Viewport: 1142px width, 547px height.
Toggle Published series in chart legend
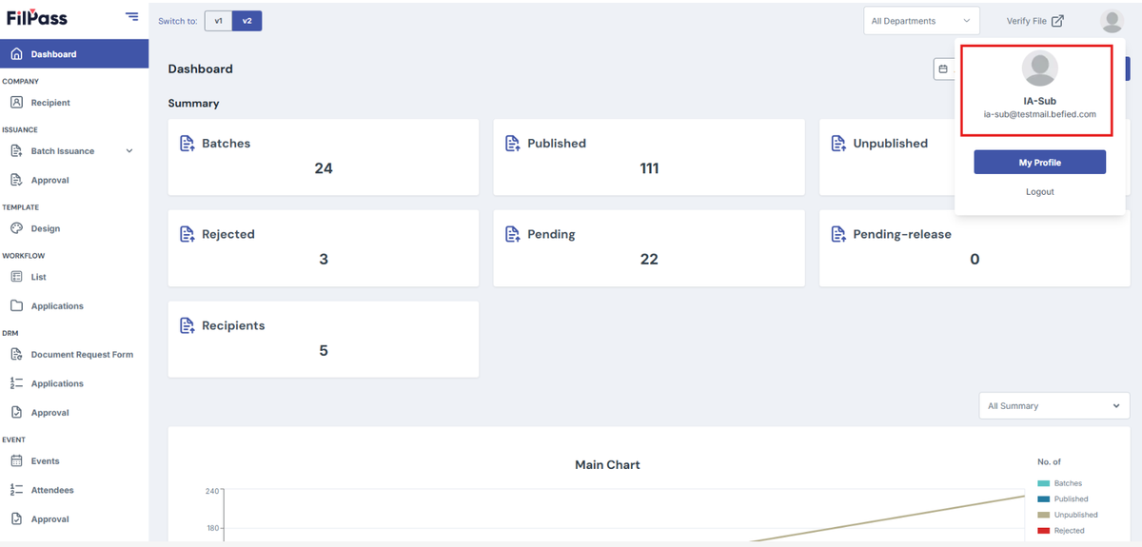(x=1062, y=498)
